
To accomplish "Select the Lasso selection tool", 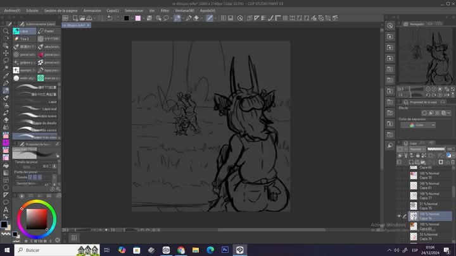I will tap(6, 61).
